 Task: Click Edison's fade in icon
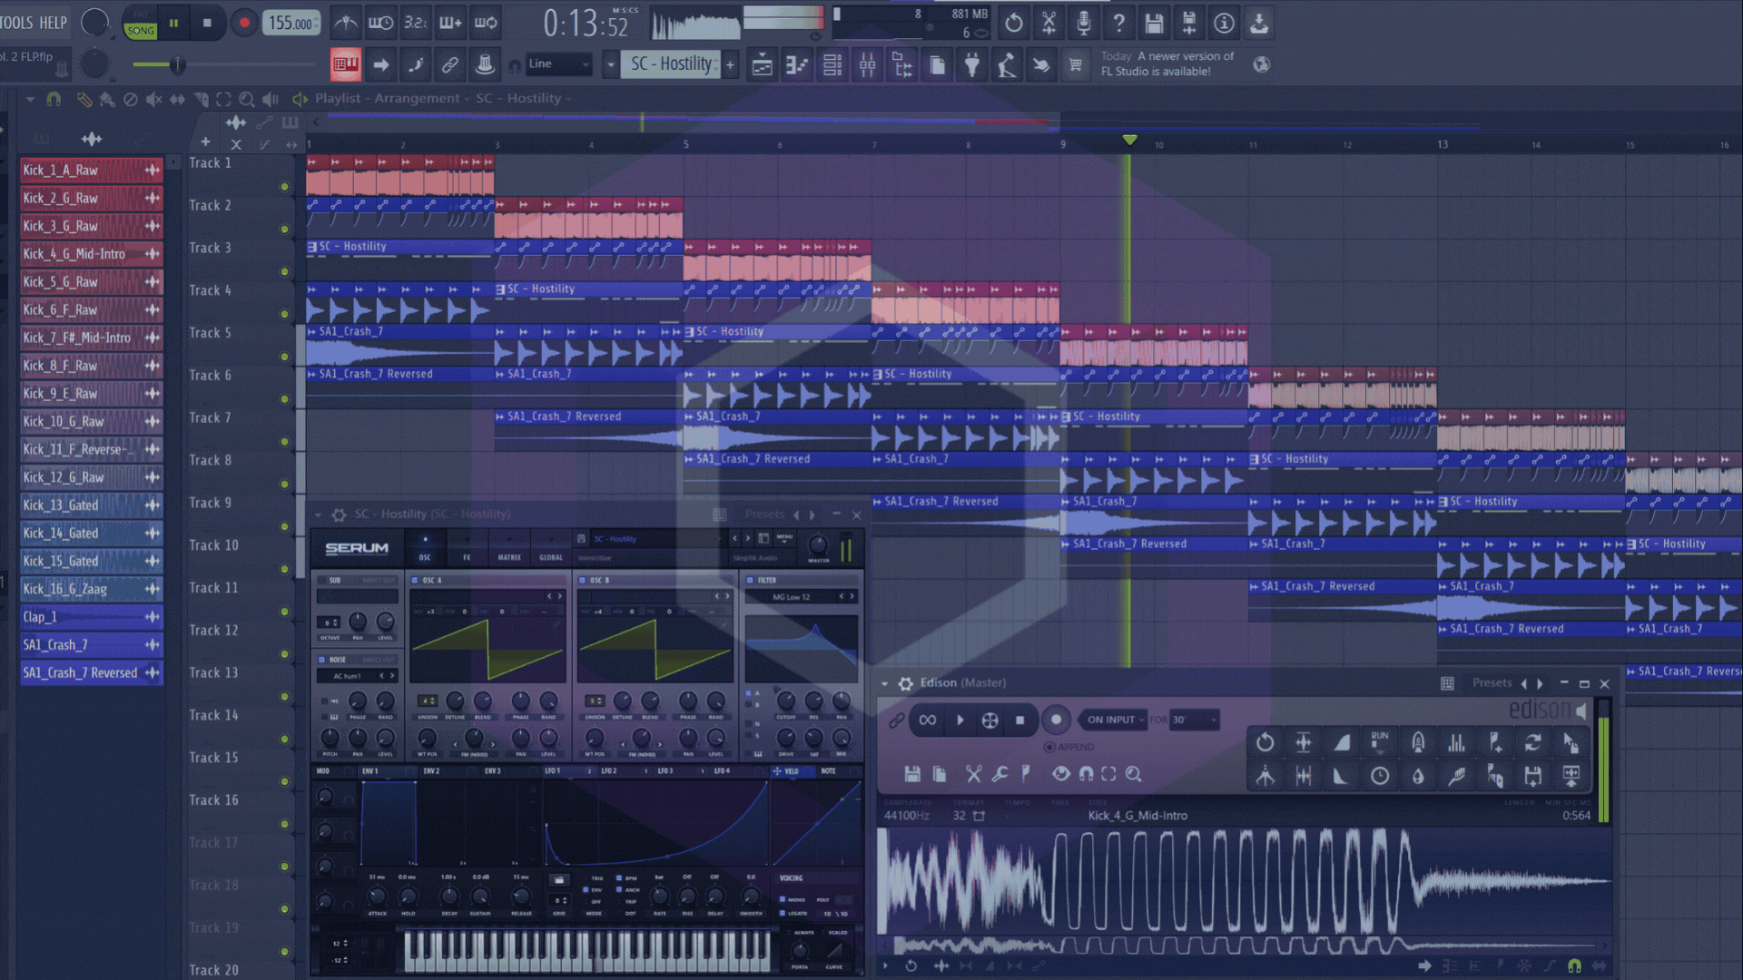(1342, 742)
